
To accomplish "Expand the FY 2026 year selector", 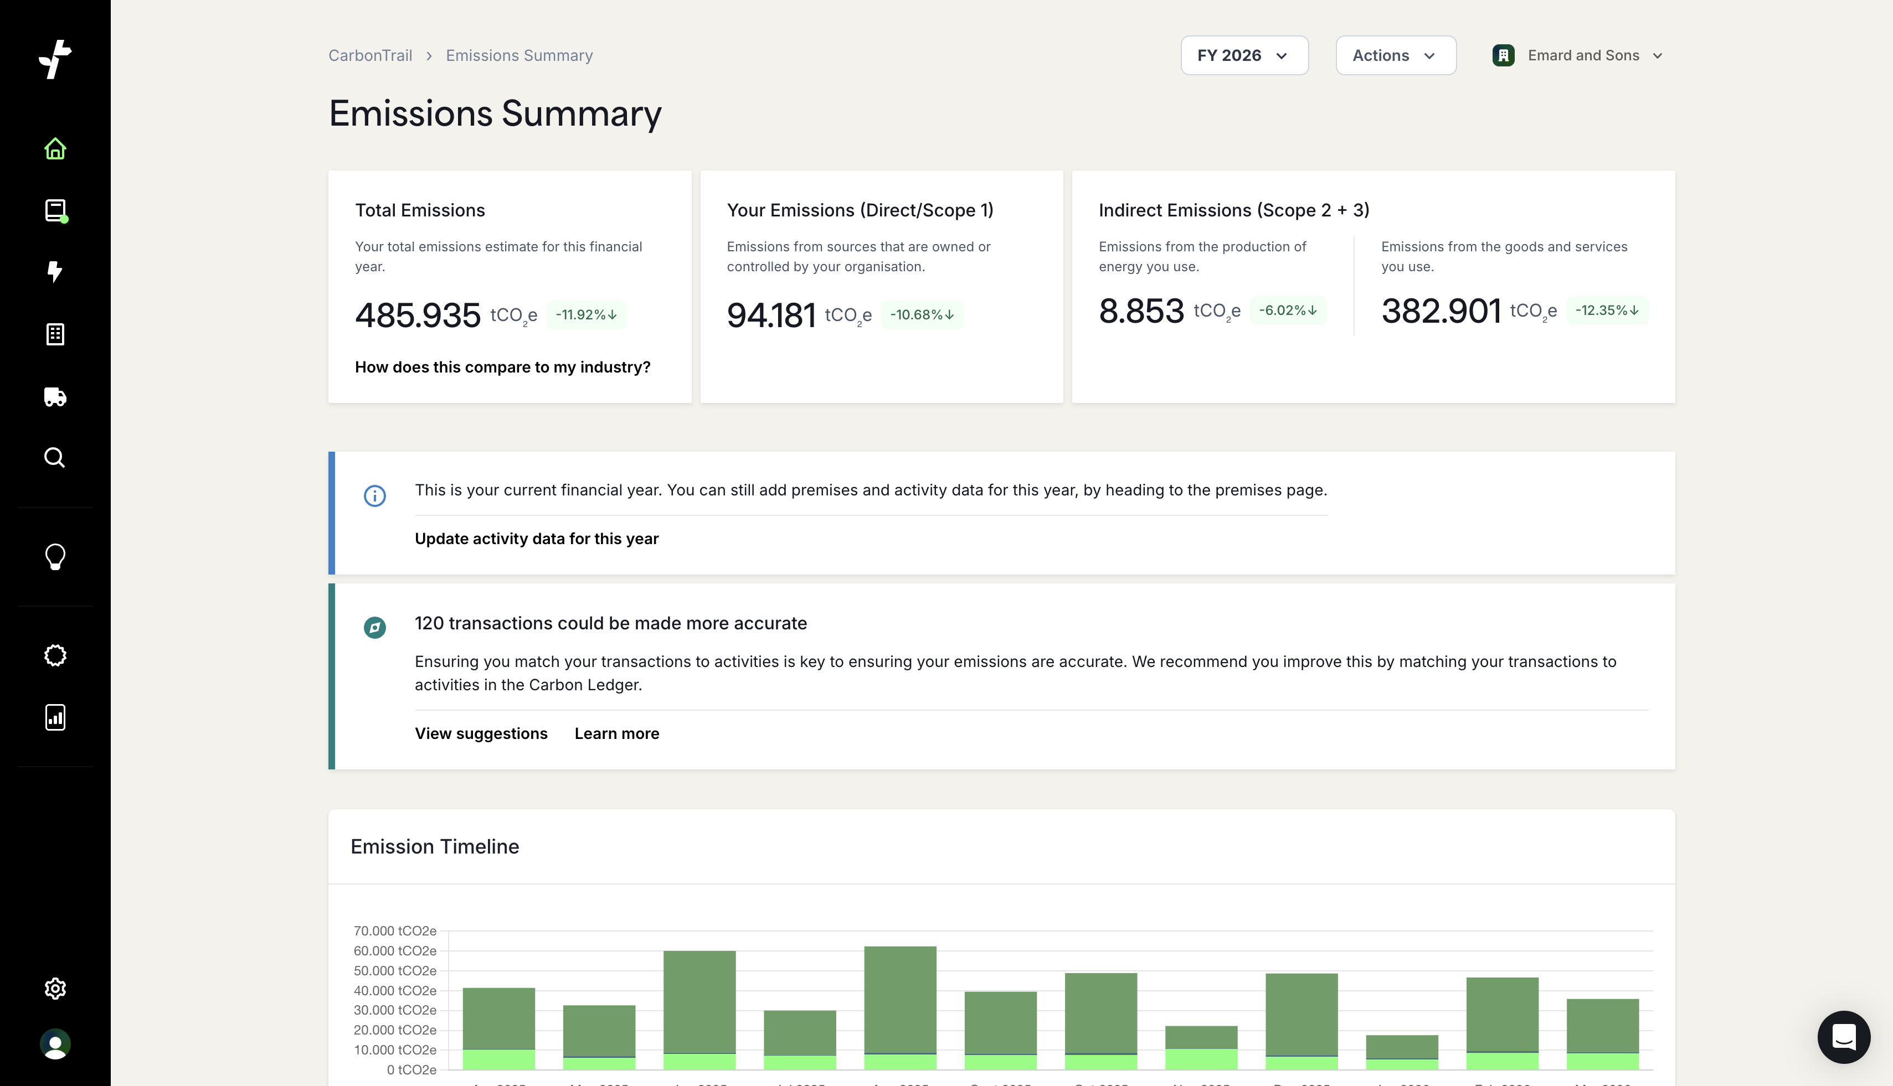I will [x=1244, y=55].
